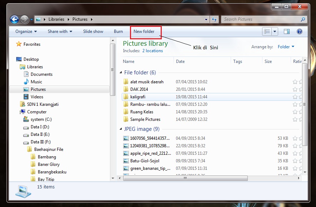The image size is (316, 207).
Task: Click the Refresh icon beside the address bar
Action: (214, 19)
